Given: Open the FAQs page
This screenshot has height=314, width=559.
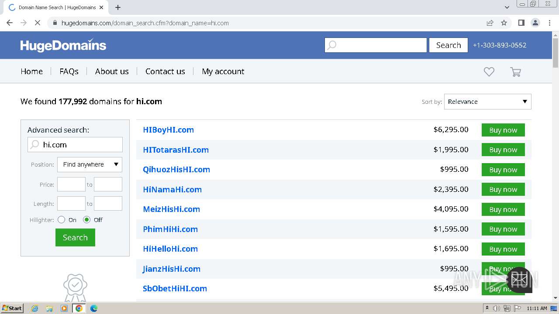Looking at the screenshot, I should [x=69, y=71].
